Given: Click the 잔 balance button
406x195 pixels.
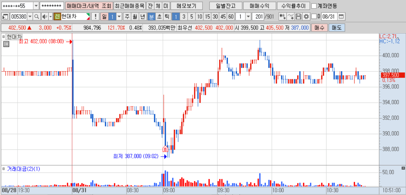Looking at the screenshot, I should (150, 6).
